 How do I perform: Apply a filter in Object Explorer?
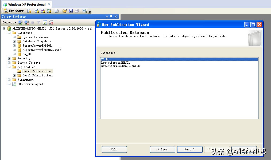38,22
